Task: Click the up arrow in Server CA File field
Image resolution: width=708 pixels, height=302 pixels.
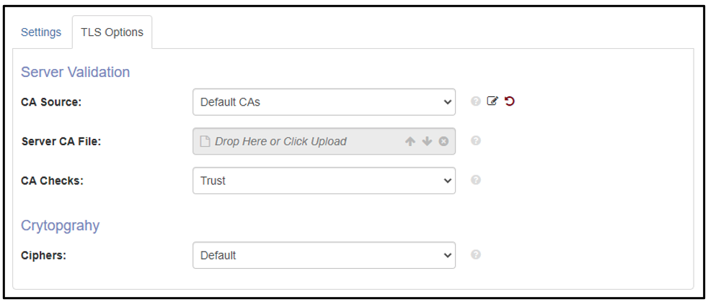Action: (x=410, y=142)
